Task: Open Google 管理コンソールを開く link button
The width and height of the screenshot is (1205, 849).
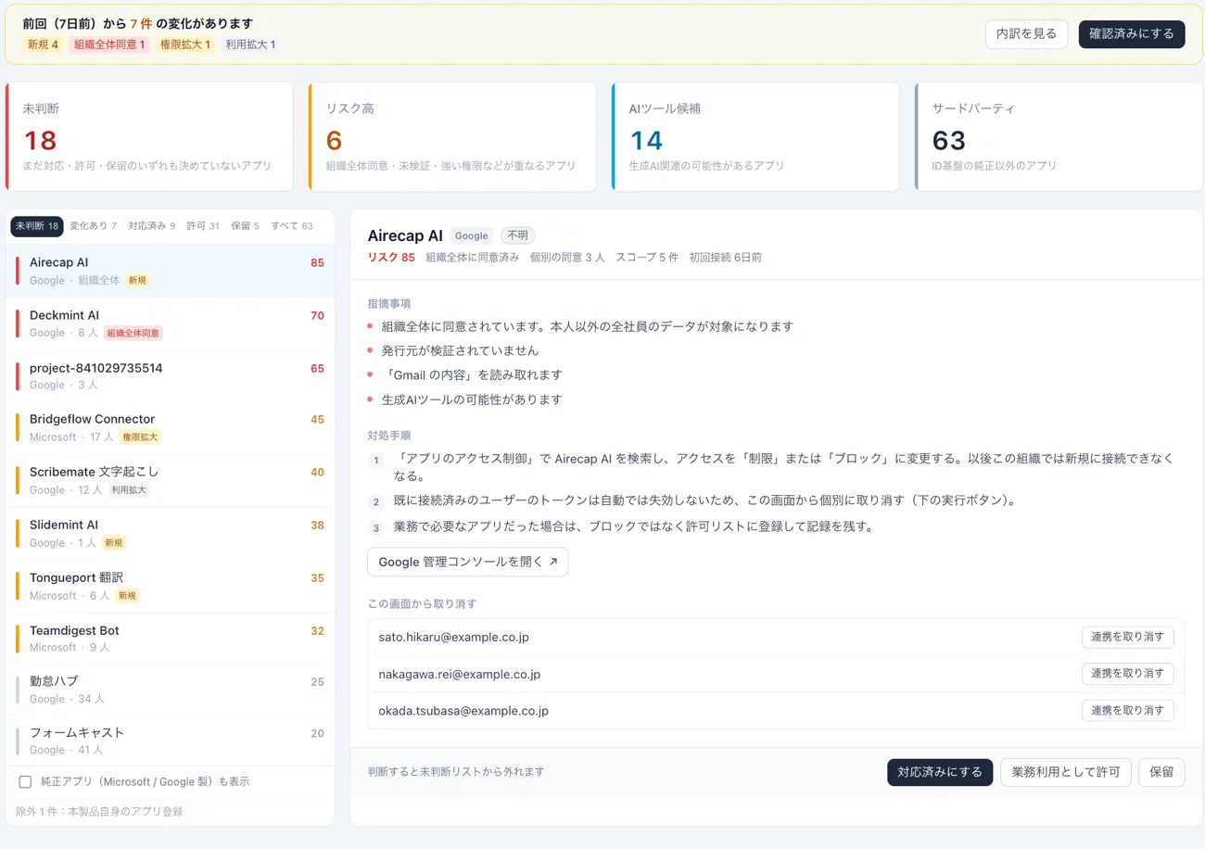Action: coord(468,562)
